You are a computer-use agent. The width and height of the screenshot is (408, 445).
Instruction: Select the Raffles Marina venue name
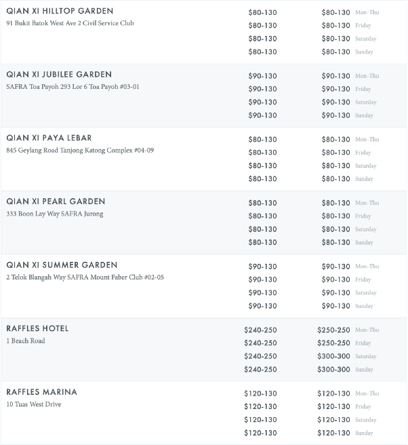click(41, 392)
